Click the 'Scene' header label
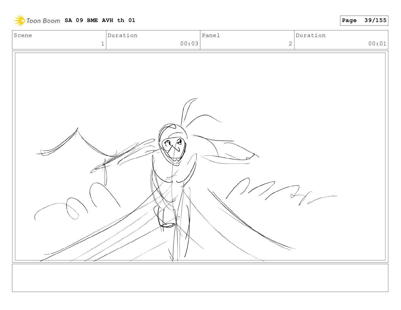Screen dimensions: 401x310 point(23,35)
